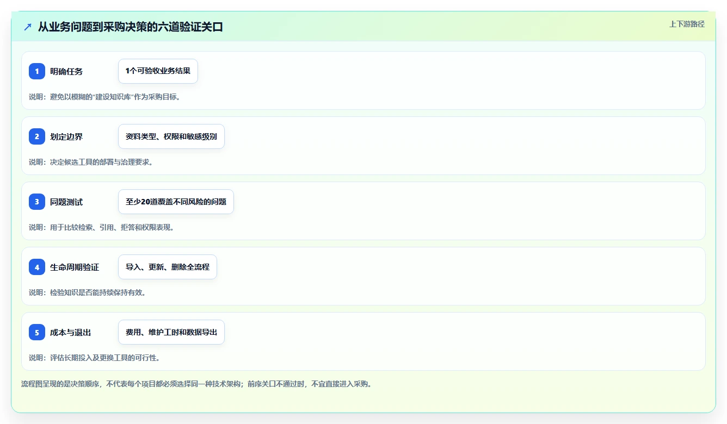Click the step 1 number badge

37,71
